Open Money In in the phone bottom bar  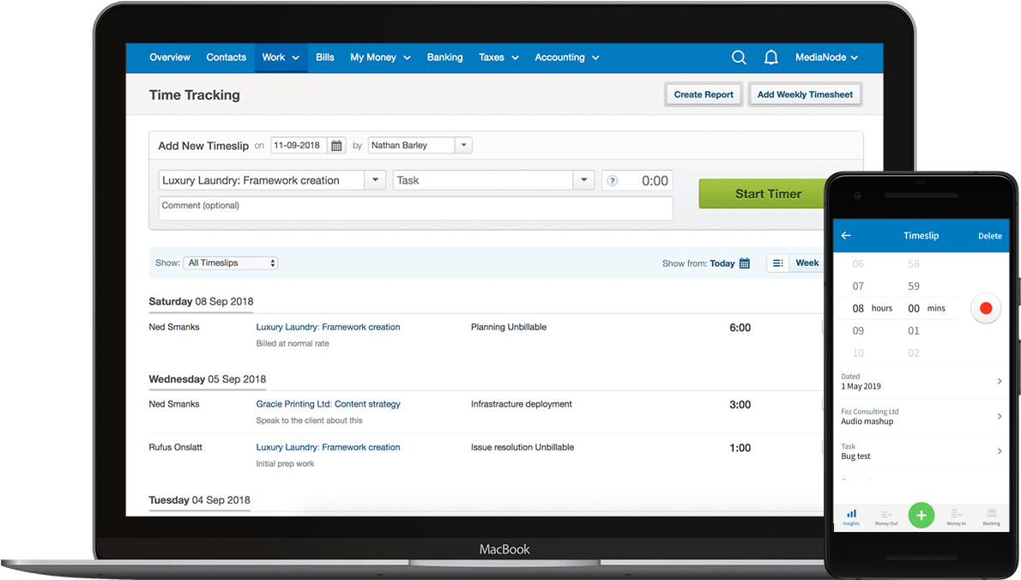point(956,517)
